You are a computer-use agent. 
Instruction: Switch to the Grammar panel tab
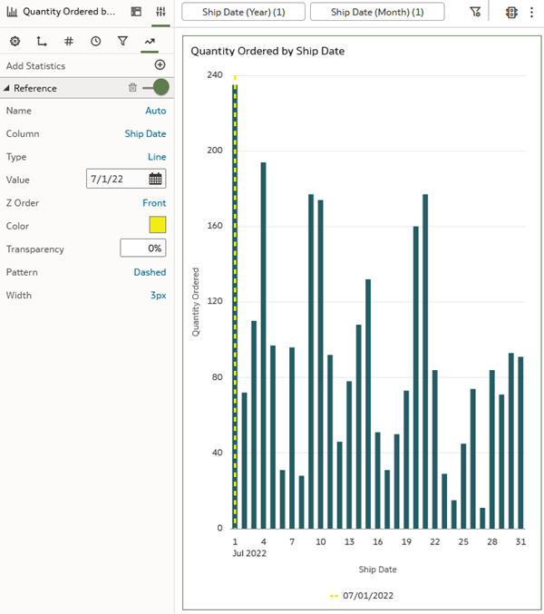pos(136,12)
